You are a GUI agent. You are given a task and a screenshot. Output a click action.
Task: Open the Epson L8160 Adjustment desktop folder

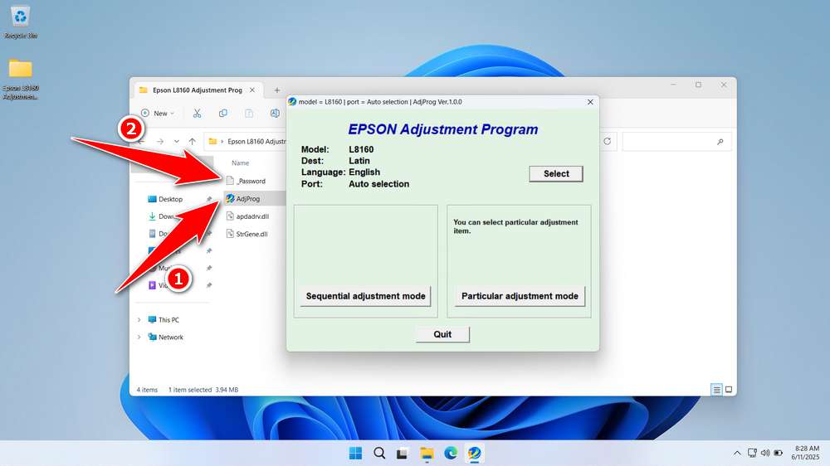20,80
